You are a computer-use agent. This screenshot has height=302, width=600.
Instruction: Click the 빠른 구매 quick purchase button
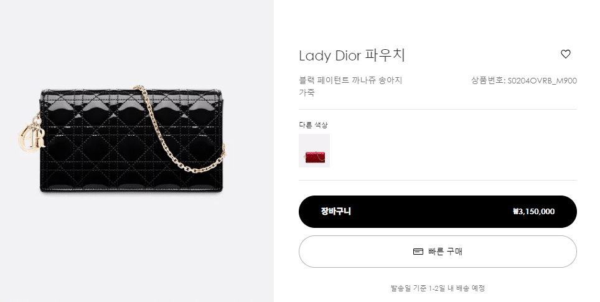pos(438,252)
